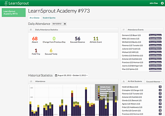165x116 pixels.
Task: Open the Excused Absence filter dropdown in At-Risk Students
Action: [x=154, y=81]
